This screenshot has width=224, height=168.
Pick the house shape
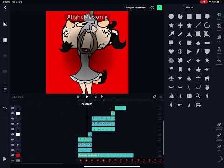tap(207, 78)
